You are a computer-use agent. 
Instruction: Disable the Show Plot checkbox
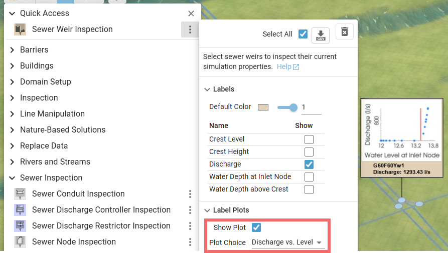pos(256,227)
